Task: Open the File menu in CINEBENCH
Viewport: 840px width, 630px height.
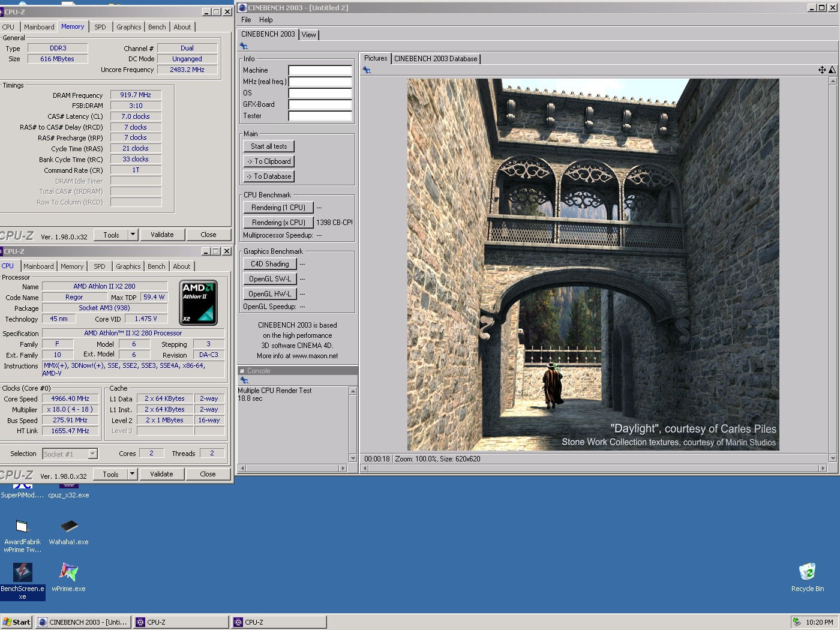Action: [x=246, y=20]
